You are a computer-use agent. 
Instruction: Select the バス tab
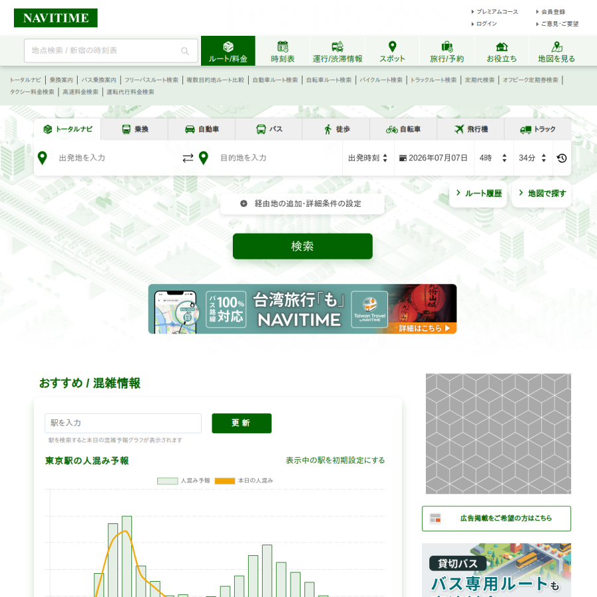tap(269, 129)
